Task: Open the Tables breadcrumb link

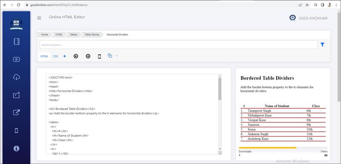Action: [x=73, y=35]
